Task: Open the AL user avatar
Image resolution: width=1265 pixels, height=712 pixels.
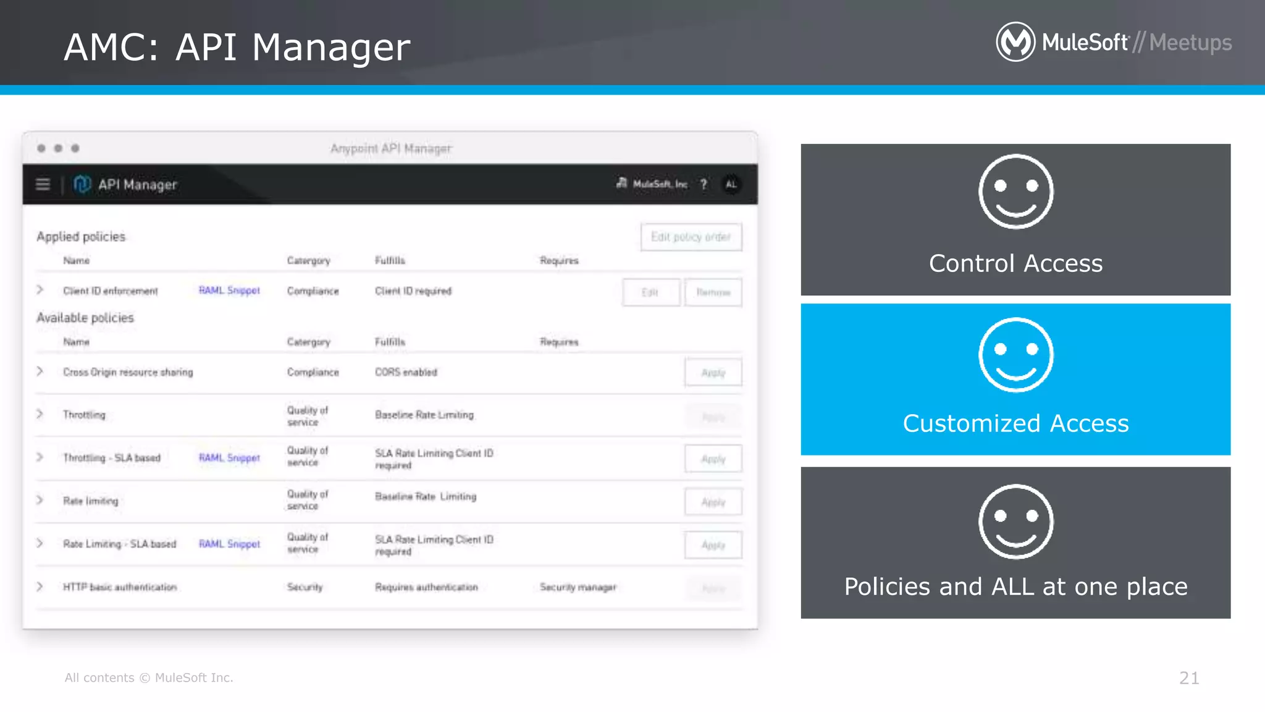Action: (x=731, y=184)
